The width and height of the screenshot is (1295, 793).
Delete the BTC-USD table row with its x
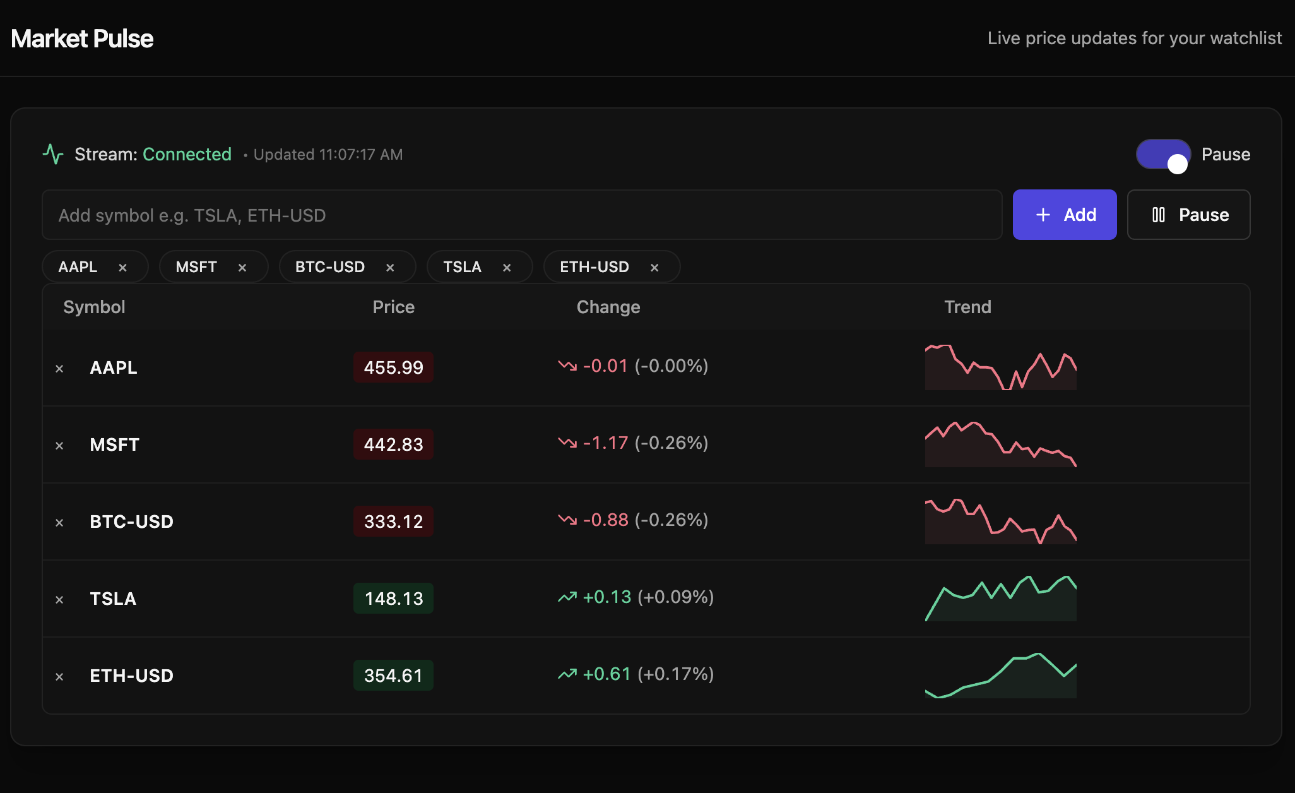[x=59, y=523]
